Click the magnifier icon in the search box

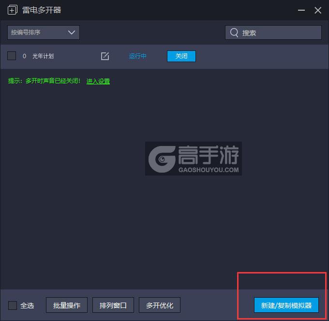tap(234, 32)
